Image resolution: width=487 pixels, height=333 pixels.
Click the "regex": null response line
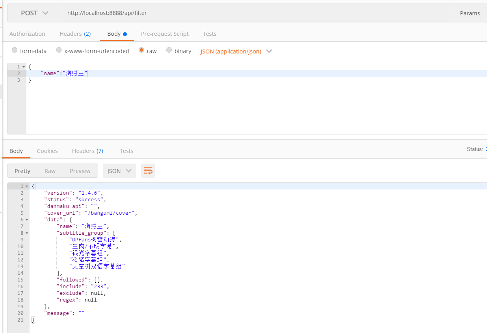point(77,300)
